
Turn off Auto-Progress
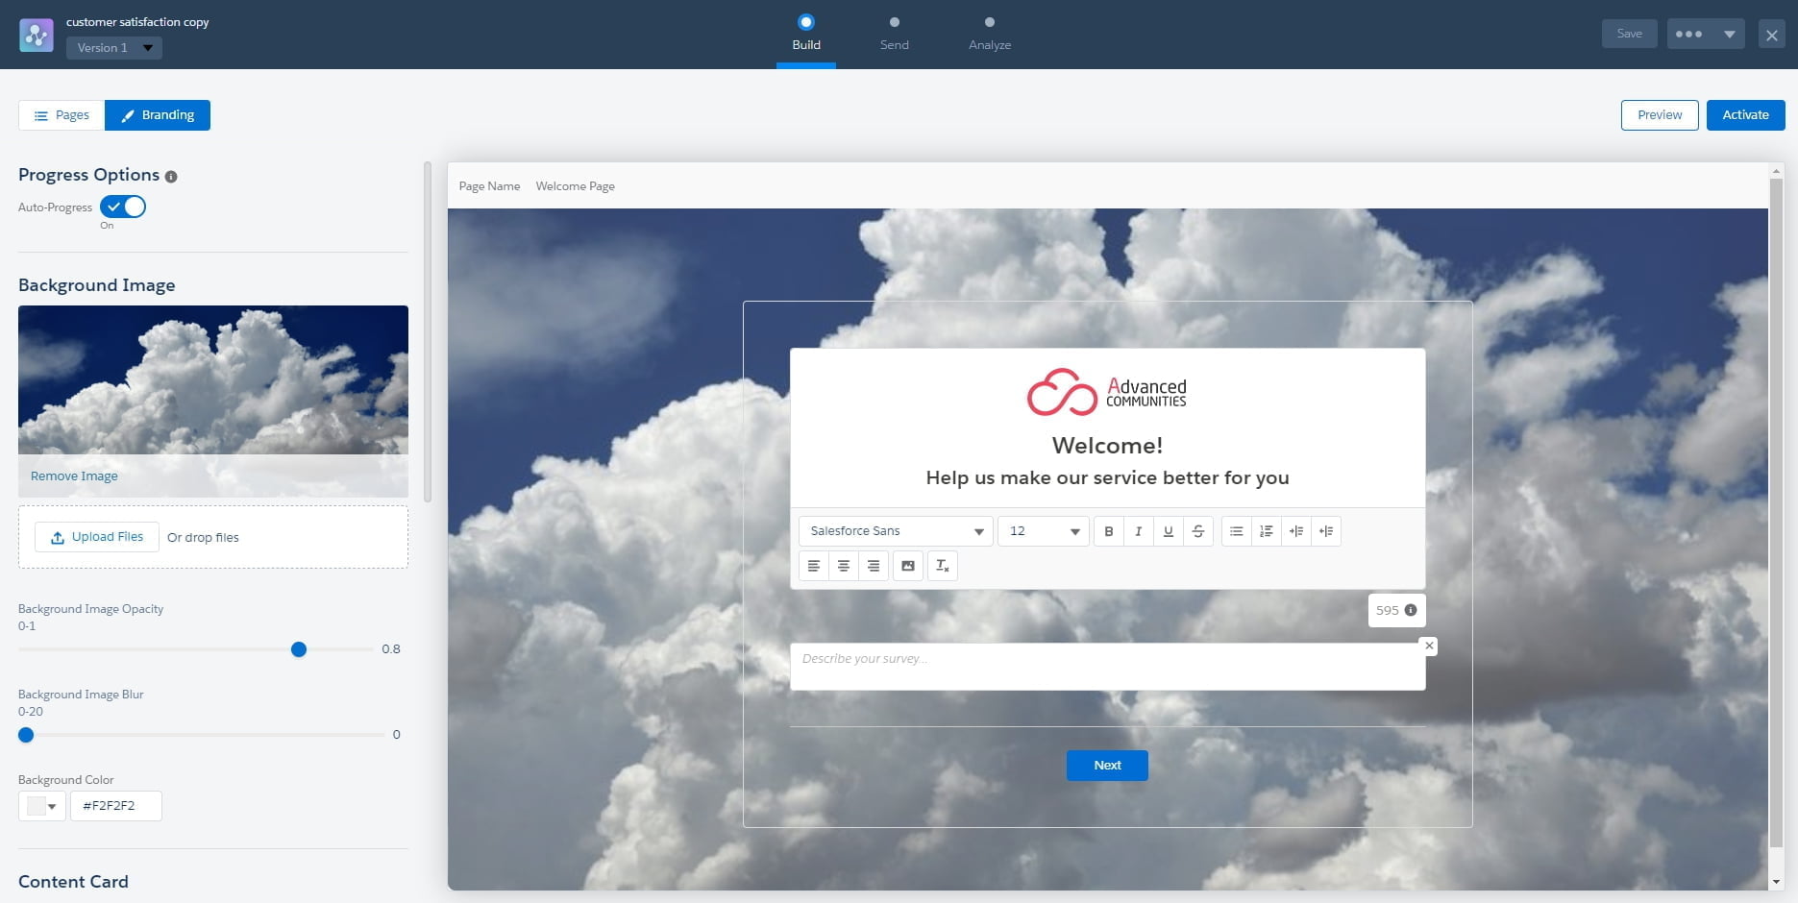(x=122, y=206)
